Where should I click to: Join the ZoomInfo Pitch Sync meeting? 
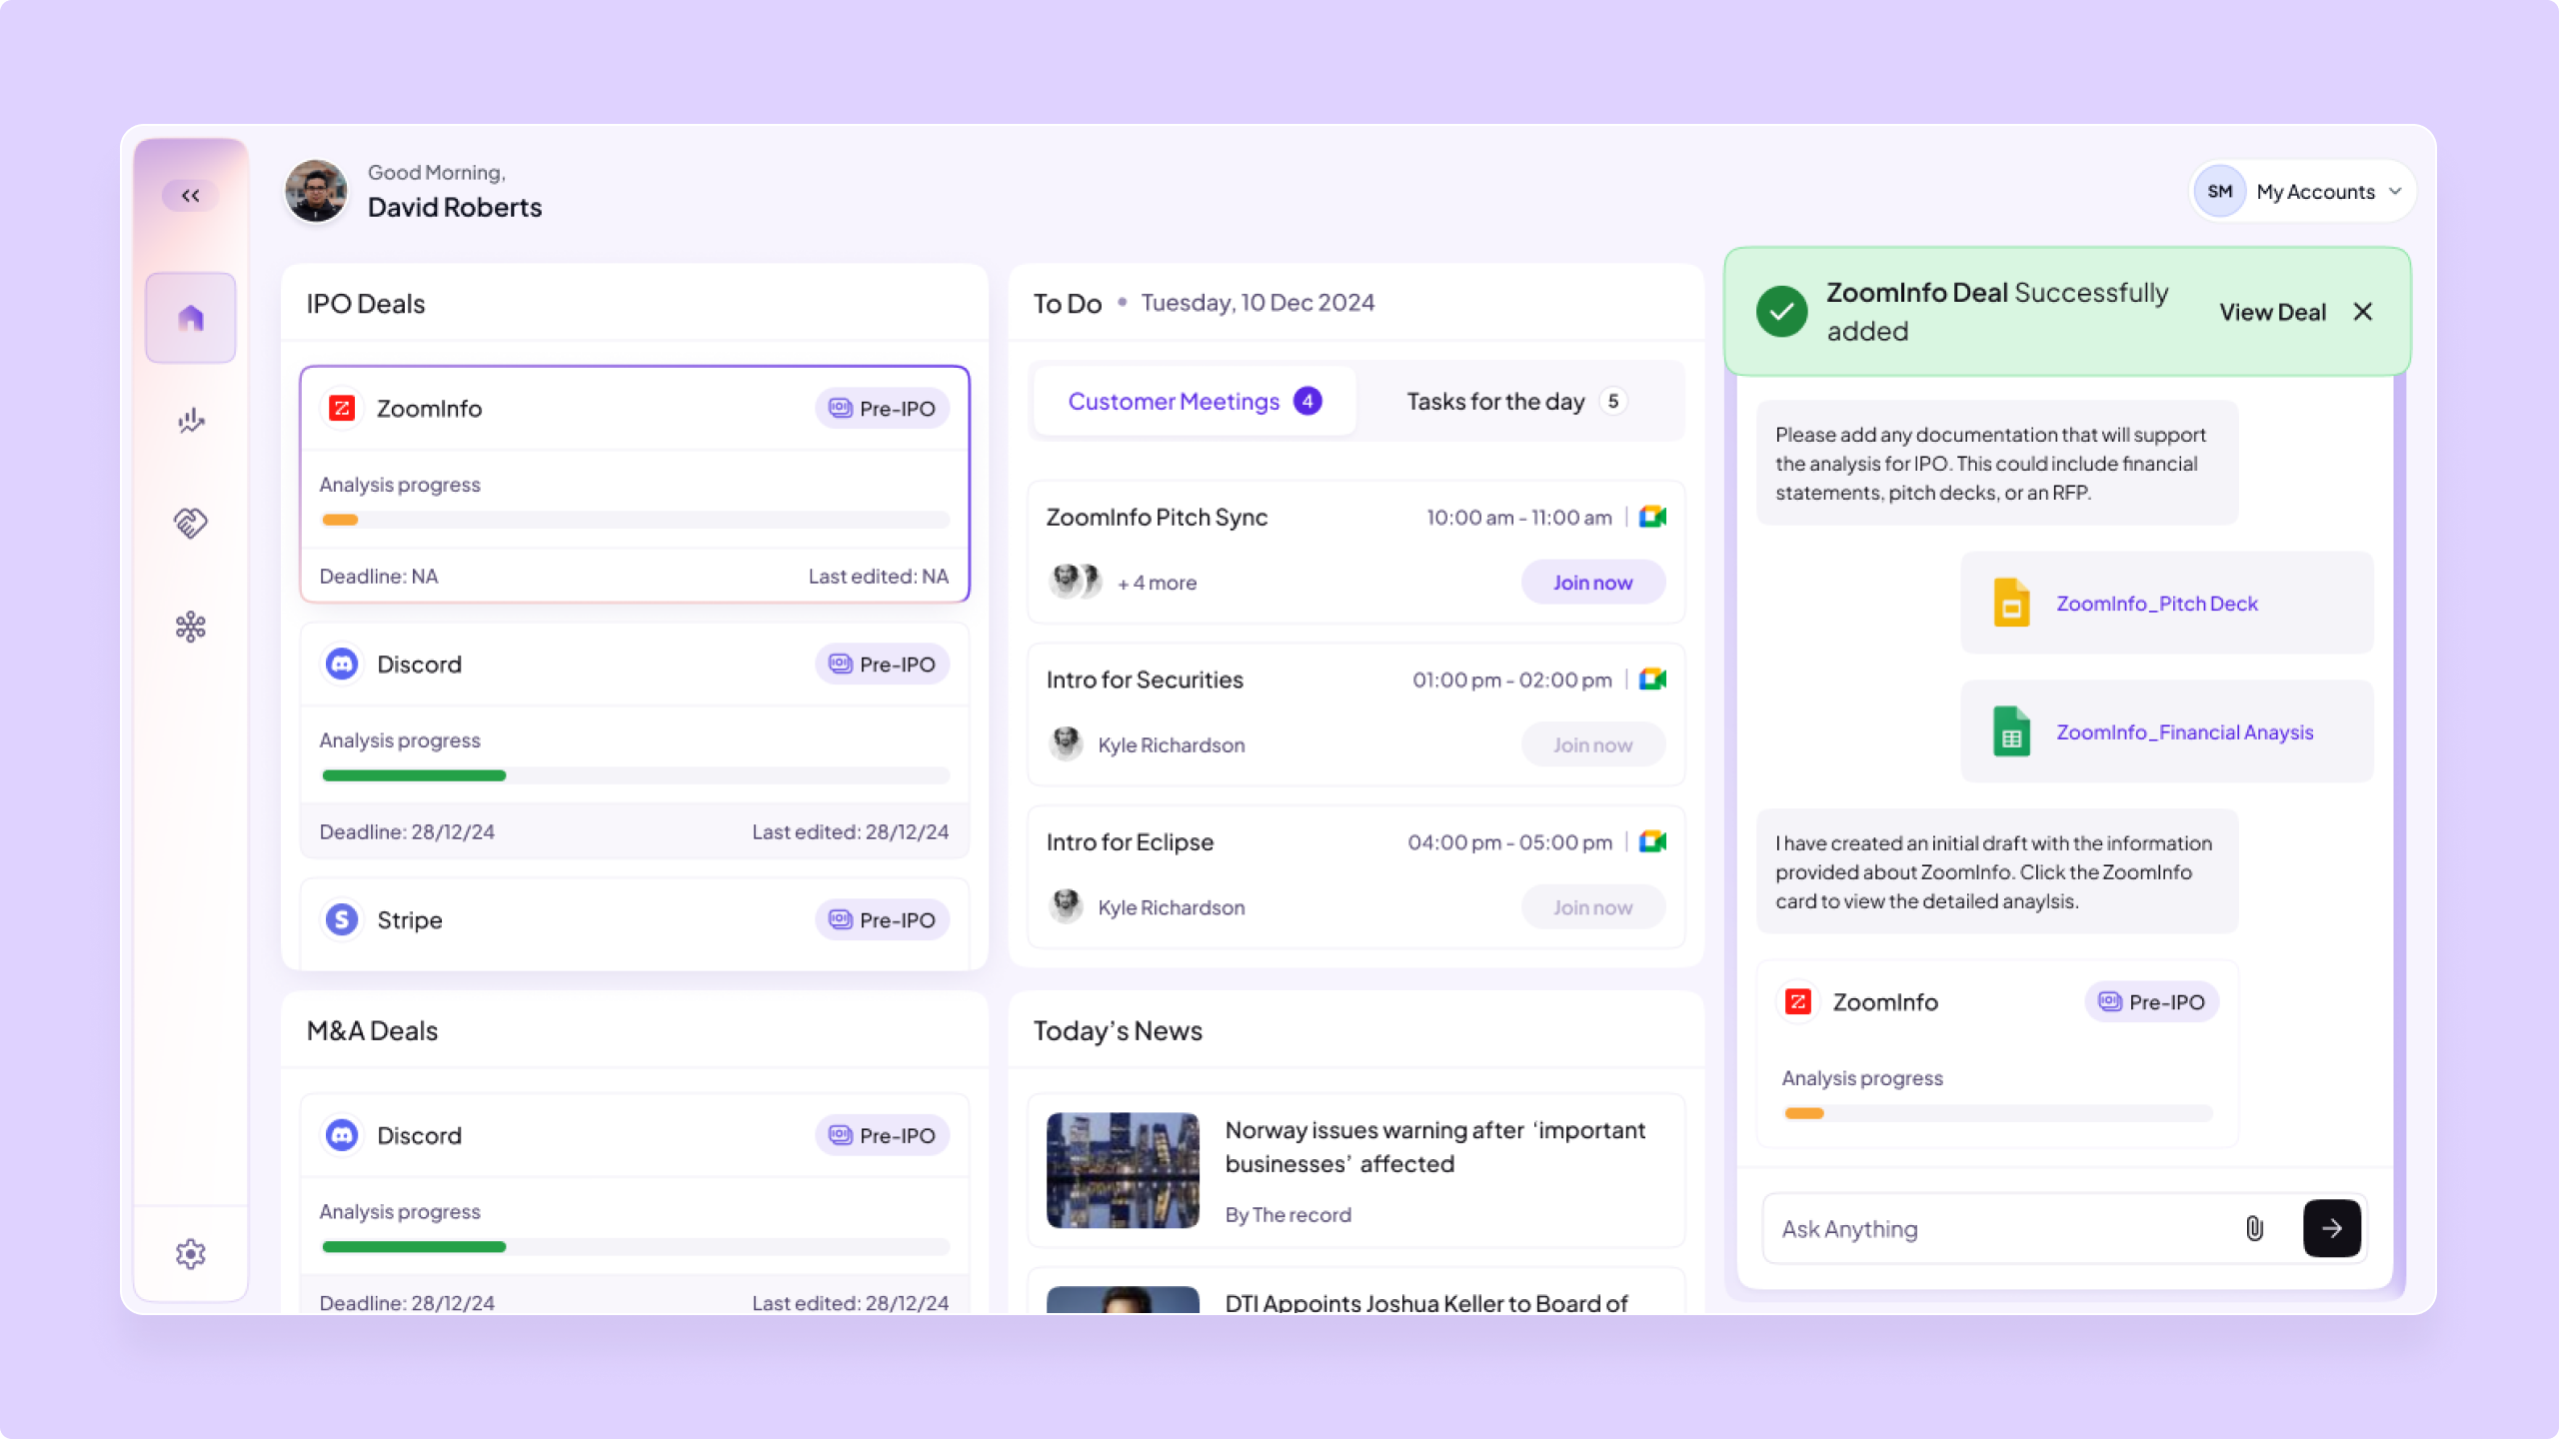click(x=1592, y=582)
